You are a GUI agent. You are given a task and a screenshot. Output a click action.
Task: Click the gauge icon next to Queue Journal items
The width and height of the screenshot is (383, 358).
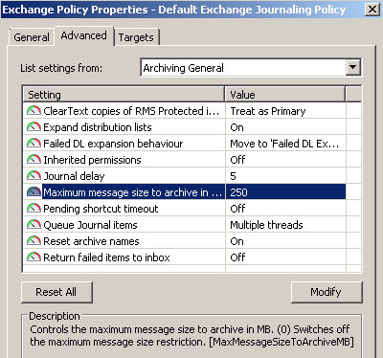pyautogui.click(x=34, y=225)
